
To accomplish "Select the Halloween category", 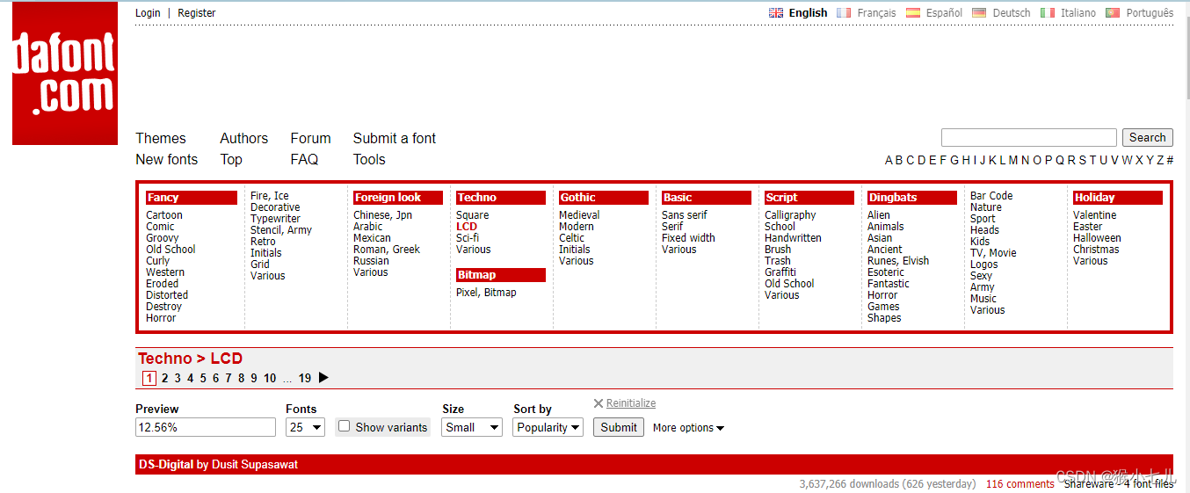I will click(1097, 238).
